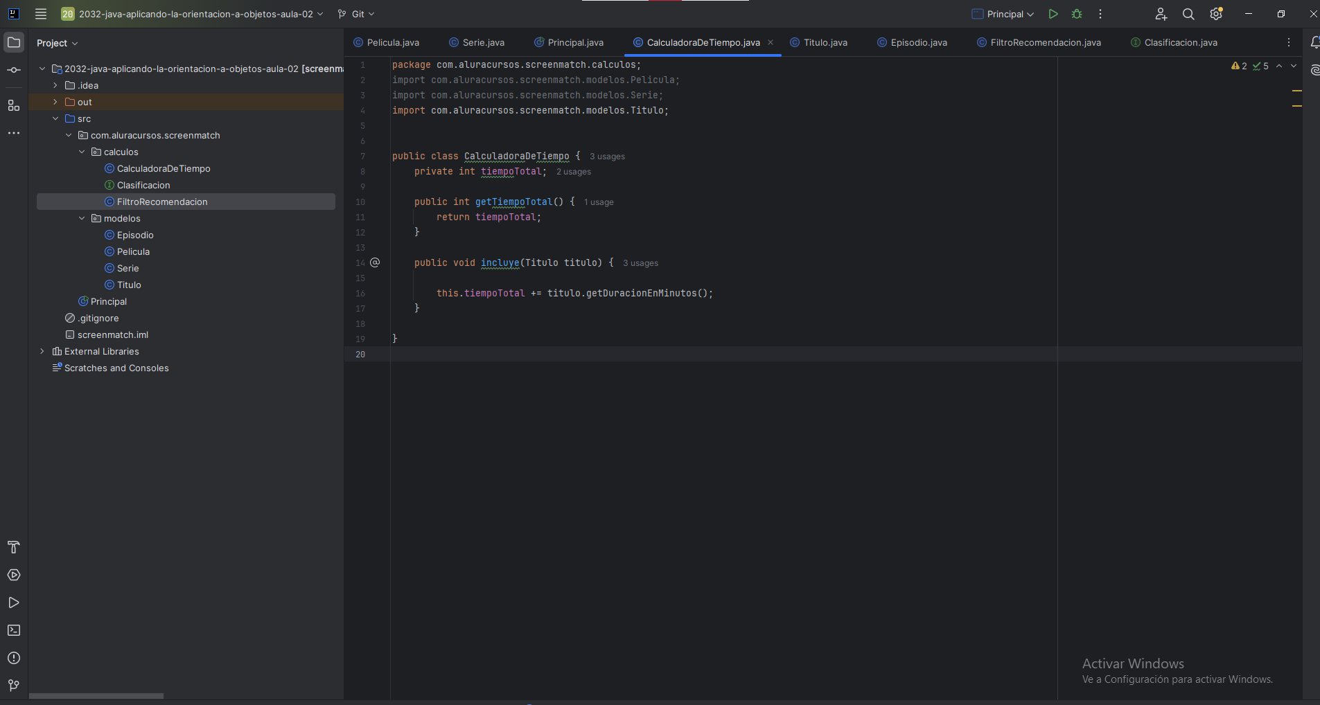Select Serie class in project tree
This screenshot has width=1320, height=705.
click(127, 268)
